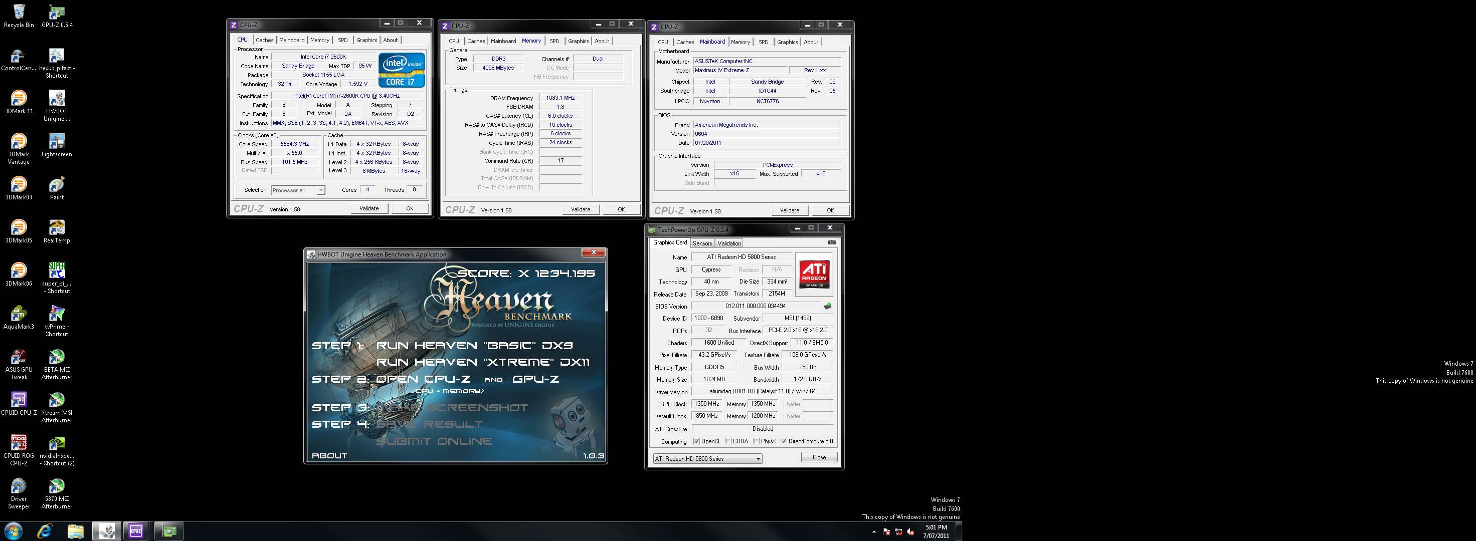Select CPUID ROG CPU-Z icon

click(x=19, y=450)
